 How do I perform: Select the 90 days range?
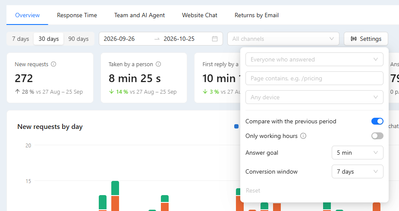(x=79, y=39)
